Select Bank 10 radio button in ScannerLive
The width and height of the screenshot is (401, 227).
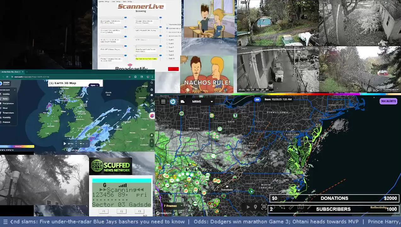click(x=167, y=59)
